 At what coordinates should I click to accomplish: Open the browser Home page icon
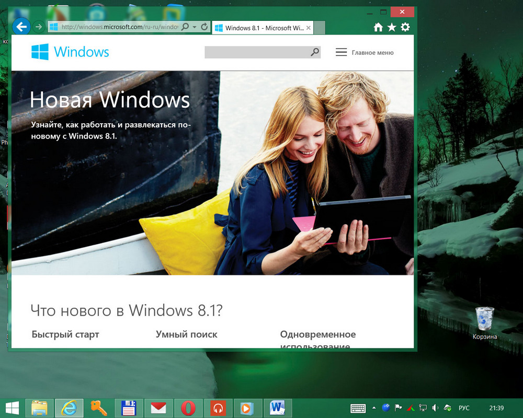(378, 27)
